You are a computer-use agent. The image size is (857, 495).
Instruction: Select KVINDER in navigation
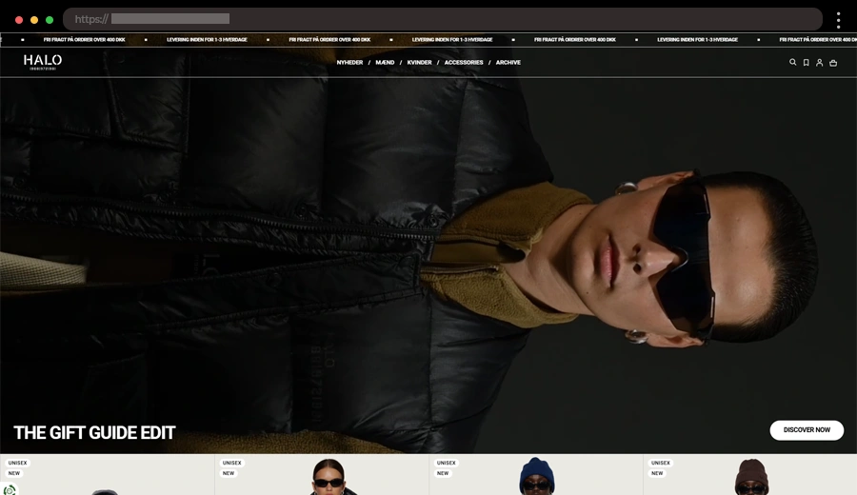(x=419, y=63)
